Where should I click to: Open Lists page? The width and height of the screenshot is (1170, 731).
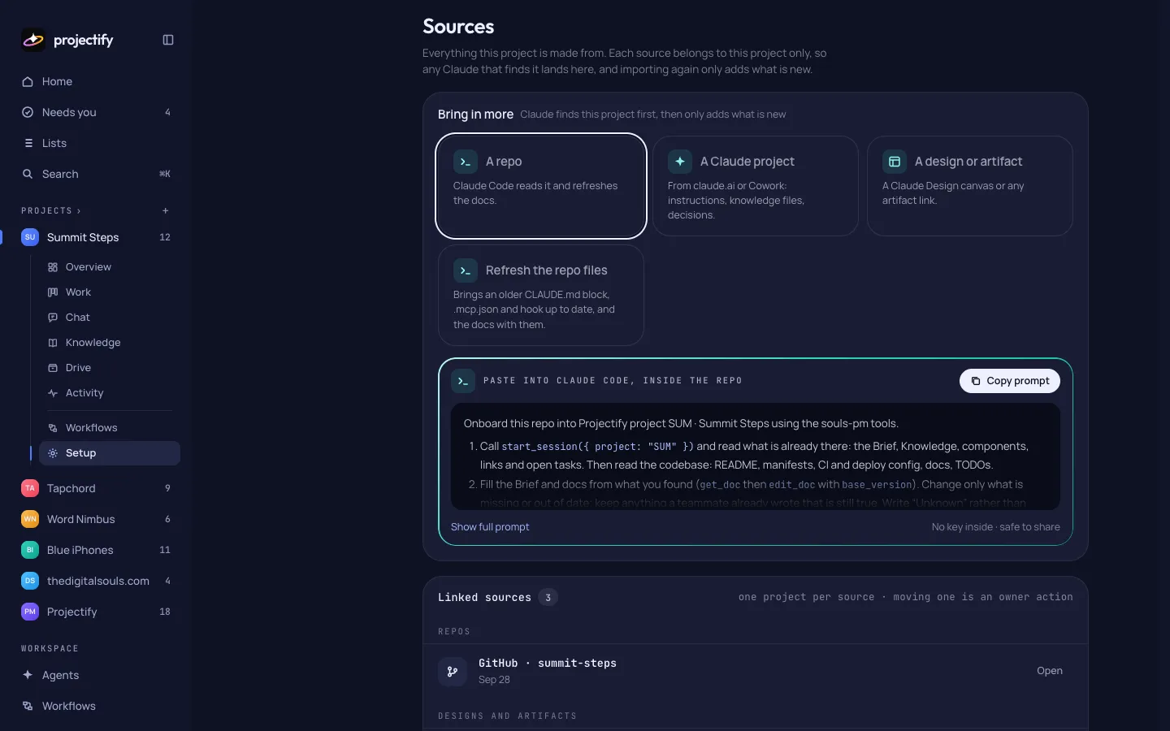pyautogui.click(x=97, y=143)
